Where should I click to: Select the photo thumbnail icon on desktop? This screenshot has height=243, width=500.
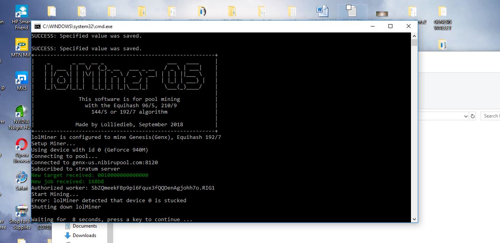coord(382,14)
